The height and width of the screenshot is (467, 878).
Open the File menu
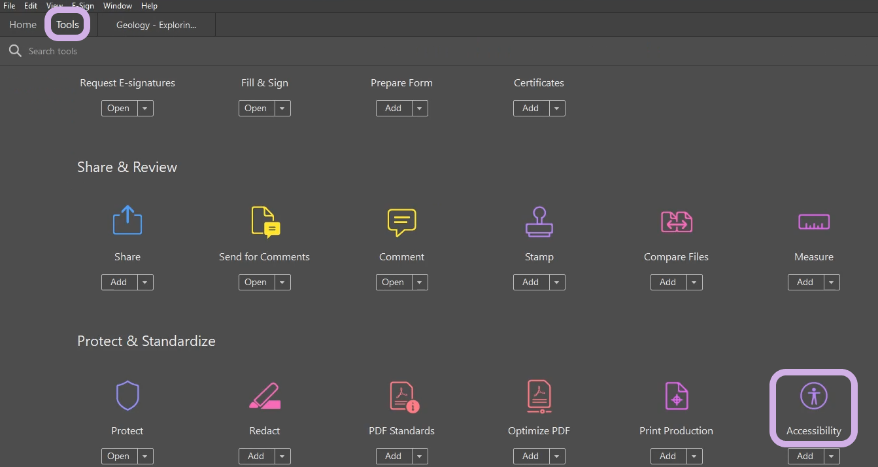pyautogui.click(x=9, y=6)
